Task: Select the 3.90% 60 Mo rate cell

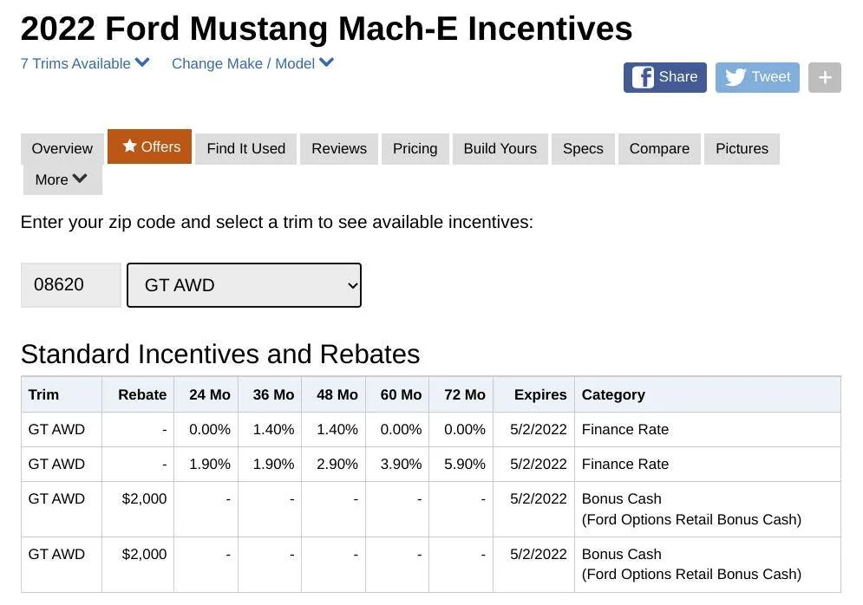Action: (x=397, y=465)
